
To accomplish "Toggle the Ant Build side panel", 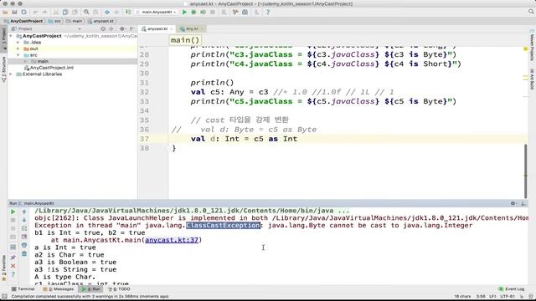I will [x=532, y=79].
